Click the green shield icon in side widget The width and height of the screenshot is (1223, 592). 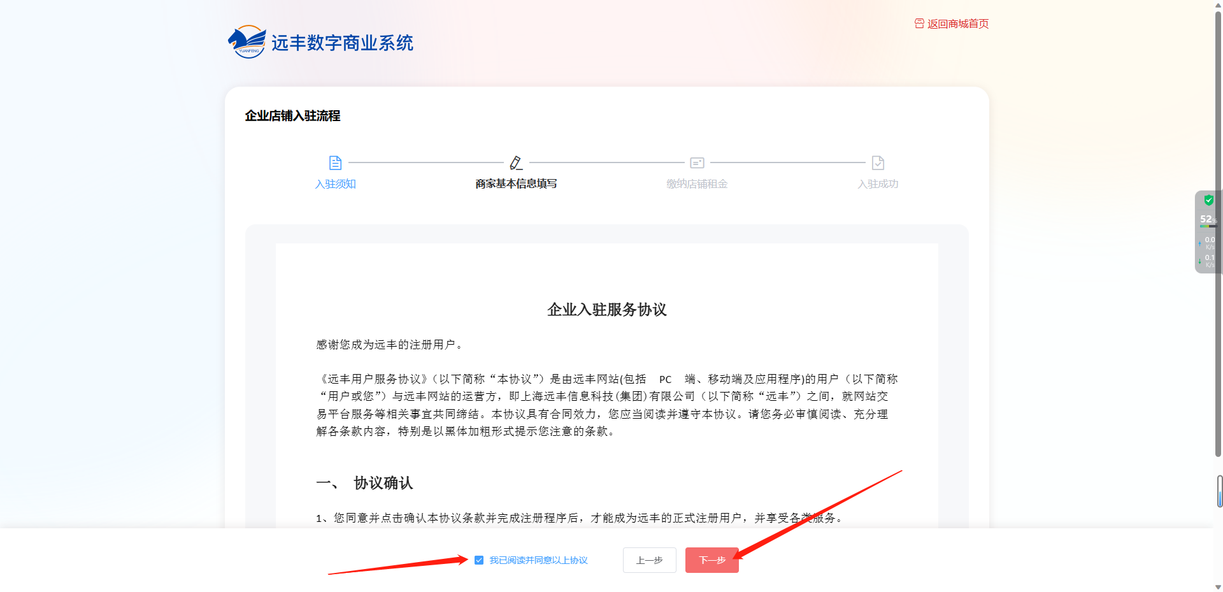1208,200
